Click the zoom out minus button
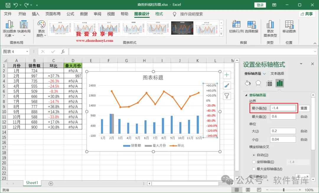319x193 pixels. [267, 190]
